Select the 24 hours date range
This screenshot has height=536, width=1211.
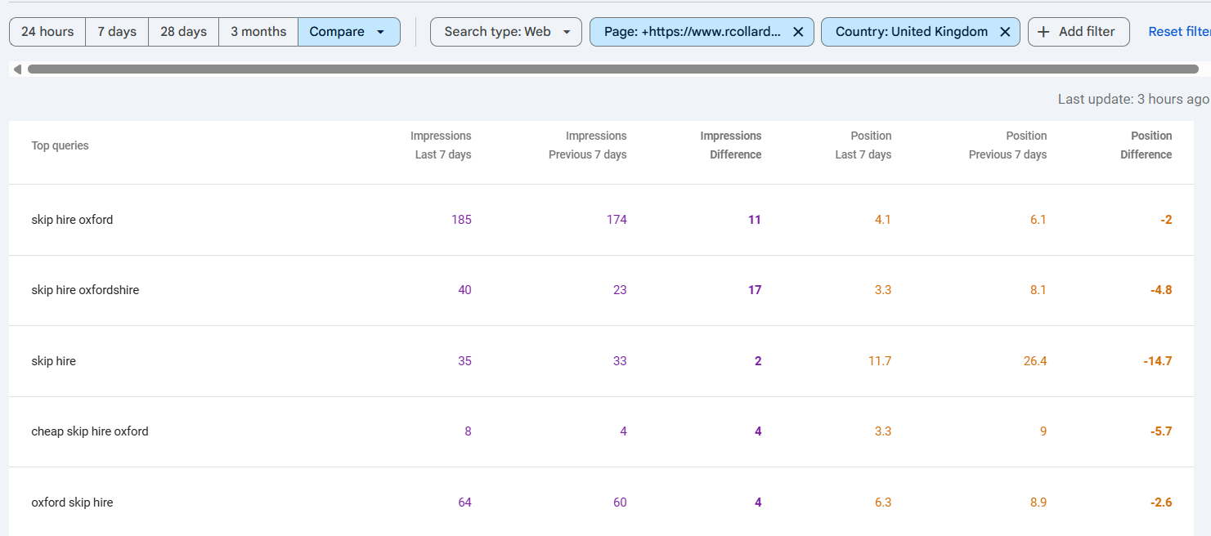pos(47,32)
